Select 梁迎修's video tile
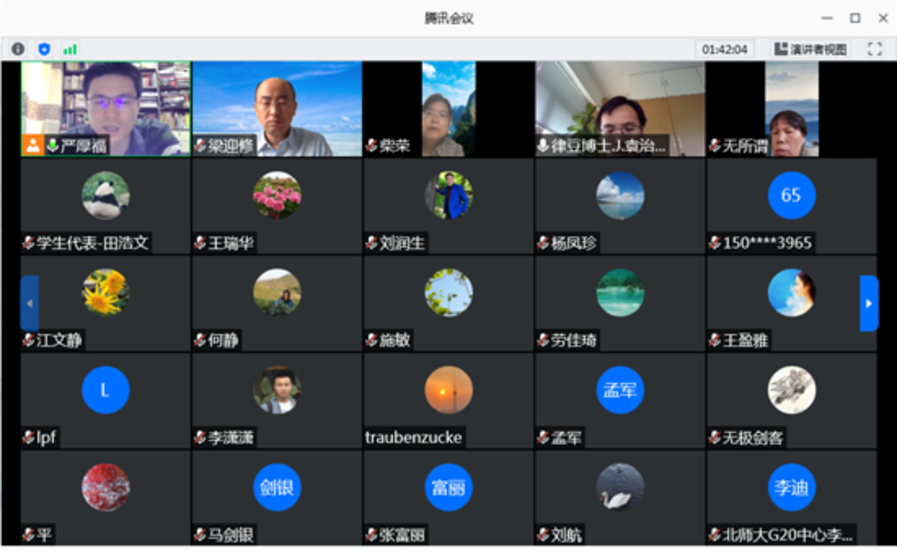897x551 pixels. 277,108
